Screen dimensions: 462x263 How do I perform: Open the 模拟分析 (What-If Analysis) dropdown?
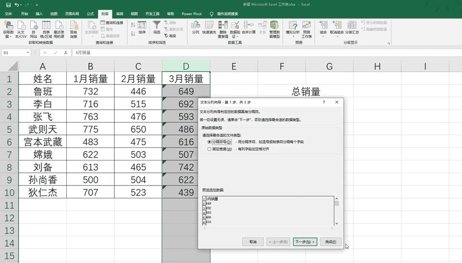point(292,29)
